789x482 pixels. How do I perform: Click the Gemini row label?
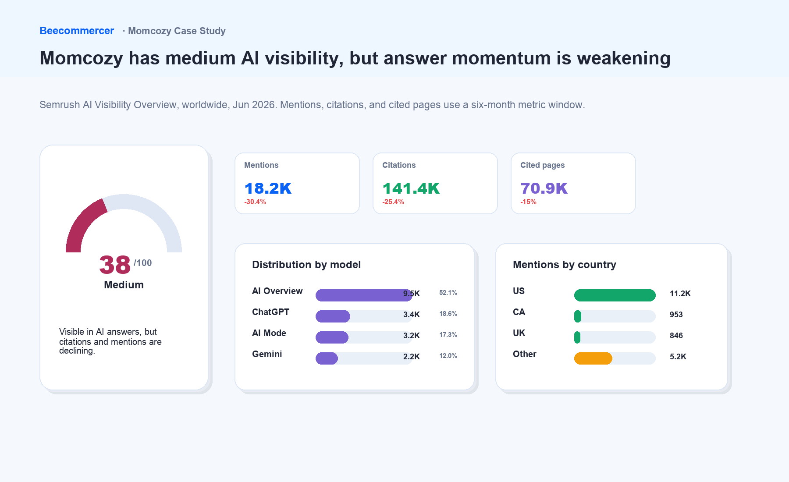coord(267,354)
